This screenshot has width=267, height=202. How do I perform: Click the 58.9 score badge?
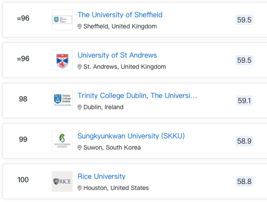coord(244,141)
